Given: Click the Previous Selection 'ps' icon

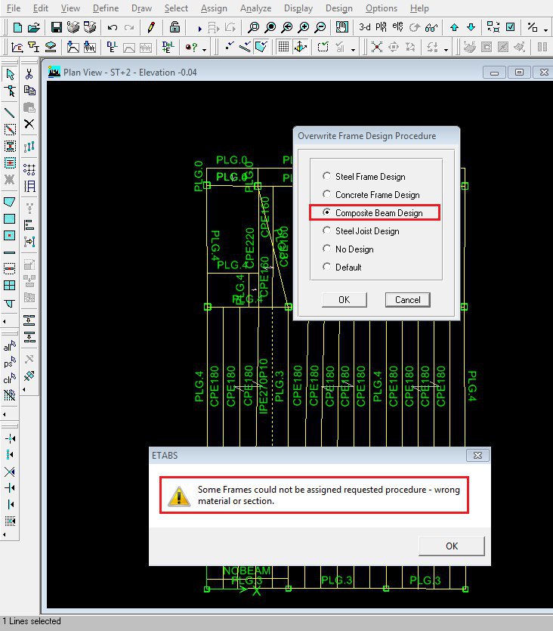Looking at the screenshot, I should click(x=10, y=363).
